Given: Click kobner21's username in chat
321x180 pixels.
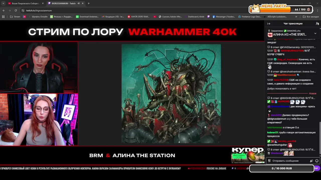Looking at the screenshot, I should (273, 132).
